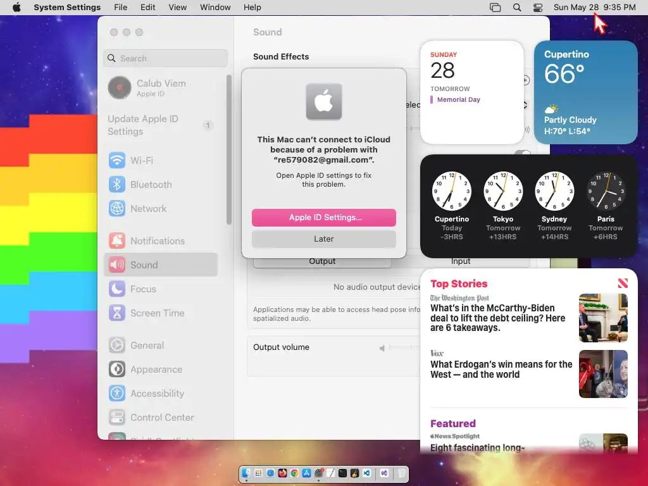Screen dimensions: 648x486
Task: Open the File menu
Action: [x=121, y=8]
